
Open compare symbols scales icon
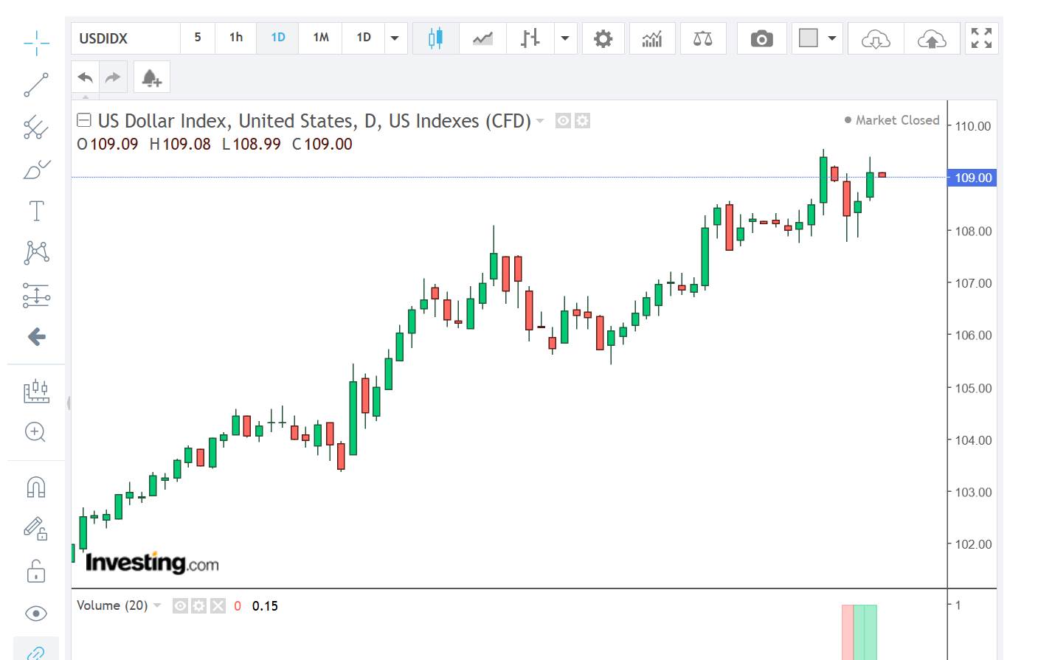(703, 38)
